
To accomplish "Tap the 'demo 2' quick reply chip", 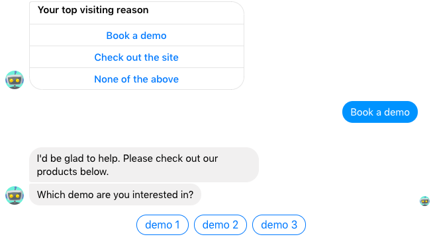I will 220,225.
